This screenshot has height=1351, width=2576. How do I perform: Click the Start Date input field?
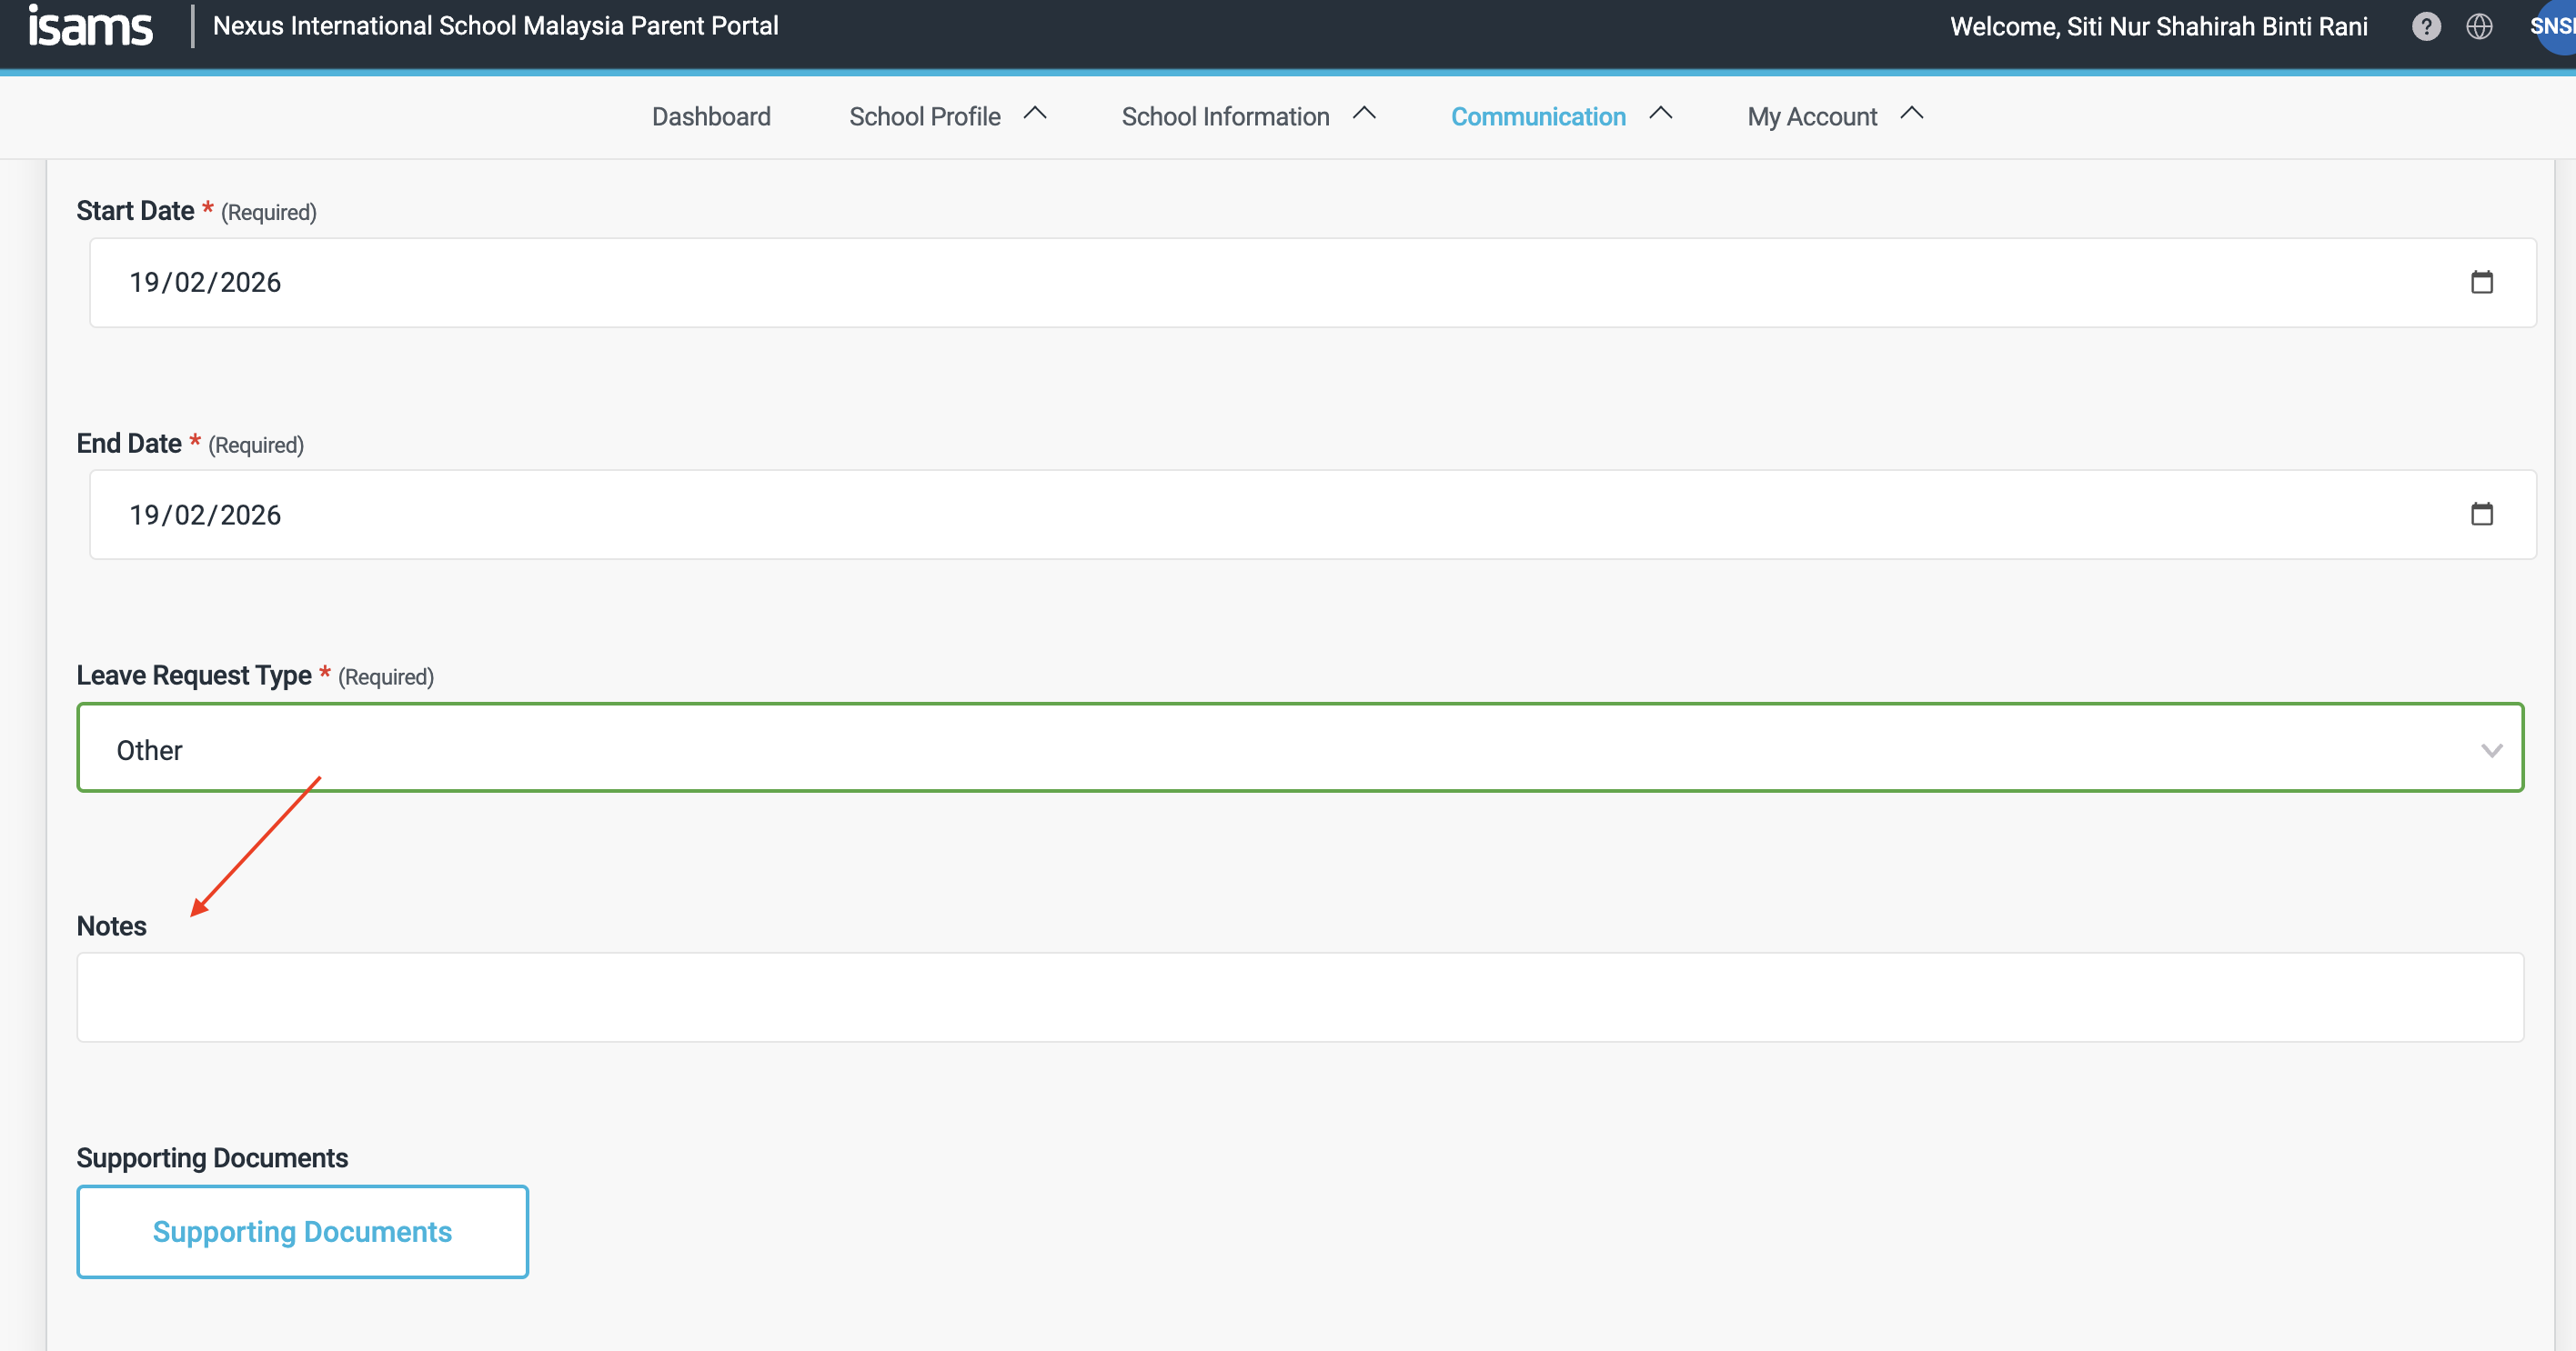point(1200,283)
